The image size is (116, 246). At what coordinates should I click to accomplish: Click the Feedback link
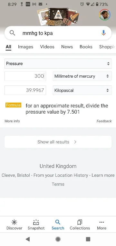104,121
